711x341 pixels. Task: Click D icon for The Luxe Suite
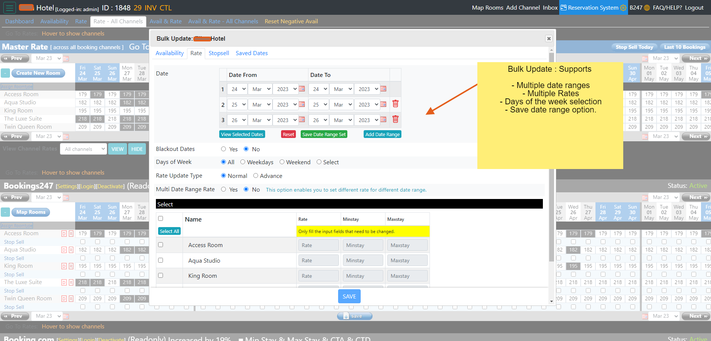point(64,283)
